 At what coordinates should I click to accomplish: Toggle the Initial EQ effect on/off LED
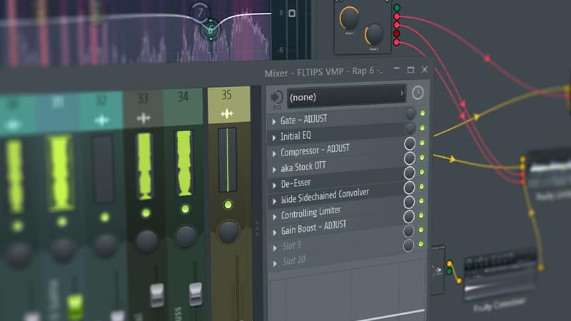pos(423,128)
